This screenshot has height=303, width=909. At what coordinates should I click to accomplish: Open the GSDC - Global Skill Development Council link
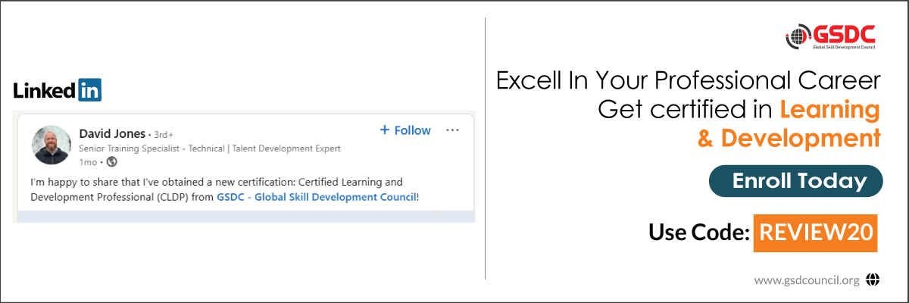coord(316,198)
